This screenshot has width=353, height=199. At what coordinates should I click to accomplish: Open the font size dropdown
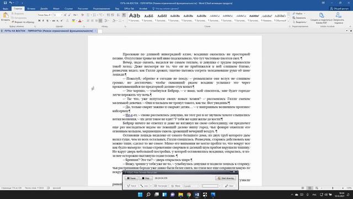[x=61, y=15]
